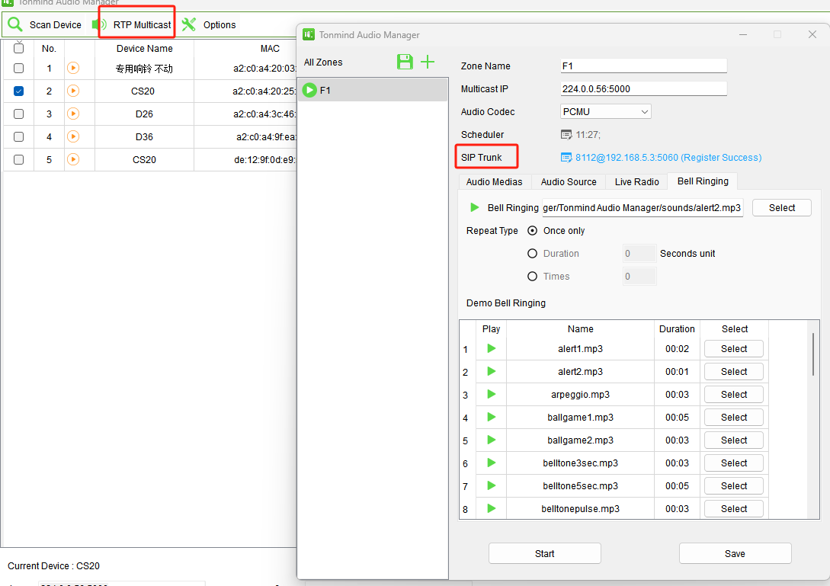This screenshot has width=830, height=586.
Task: Click Select for alert2.mp3
Action: tap(734, 371)
